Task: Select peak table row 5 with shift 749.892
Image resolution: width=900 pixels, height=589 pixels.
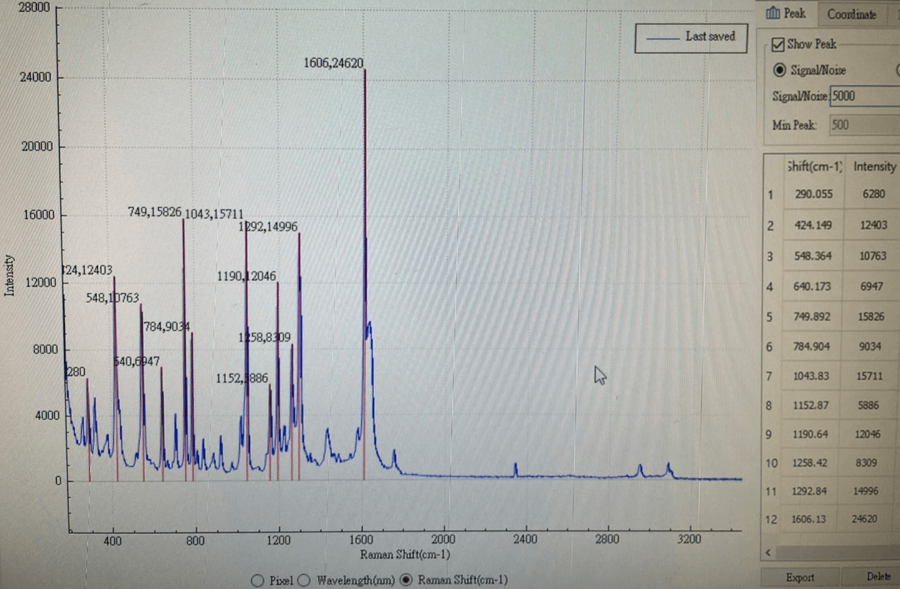Action: click(831, 317)
